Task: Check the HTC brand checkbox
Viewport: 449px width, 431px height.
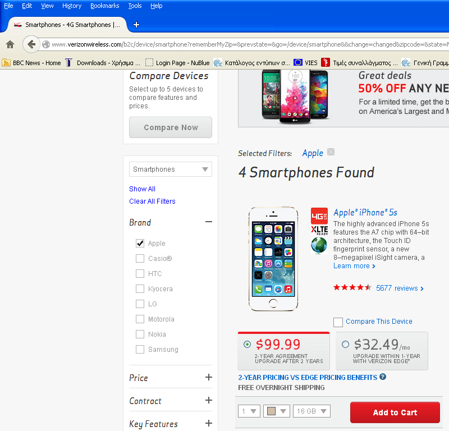Action: tap(140, 274)
